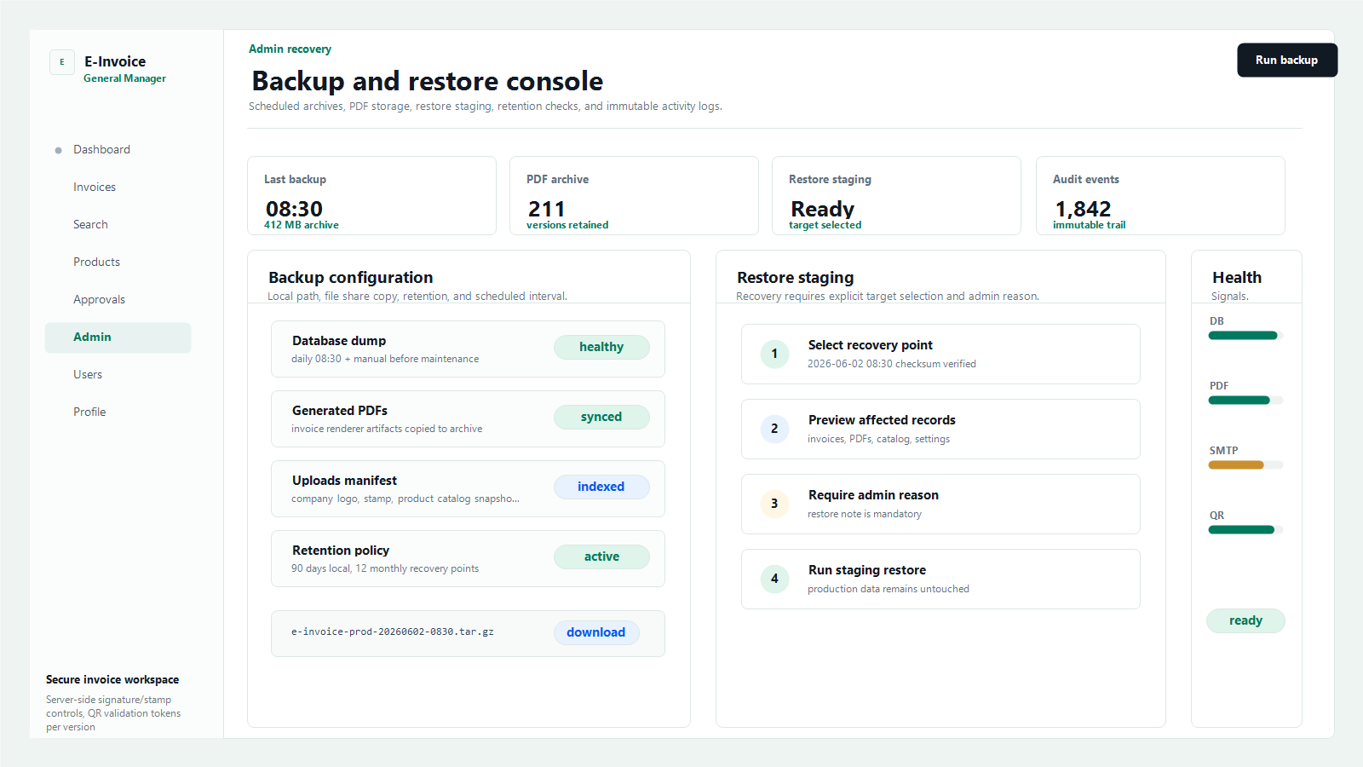1363x767 pixels.
Task: Select the Database dump row
Action: click(468, 349)
